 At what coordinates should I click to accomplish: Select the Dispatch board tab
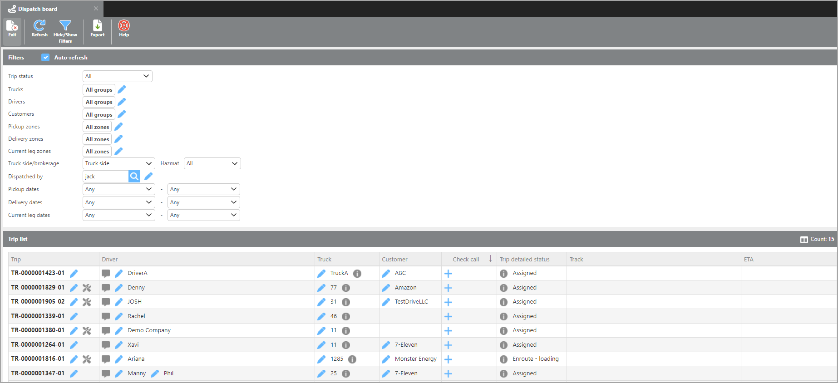tap(38, 9)
